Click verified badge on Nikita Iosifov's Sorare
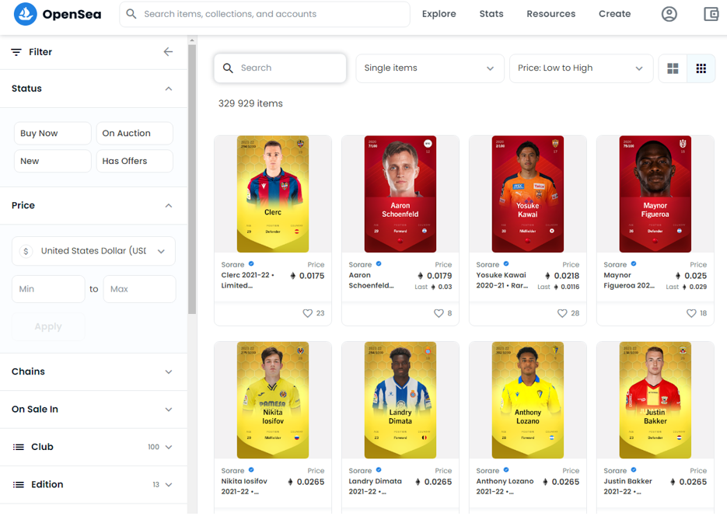 (251, 470)
